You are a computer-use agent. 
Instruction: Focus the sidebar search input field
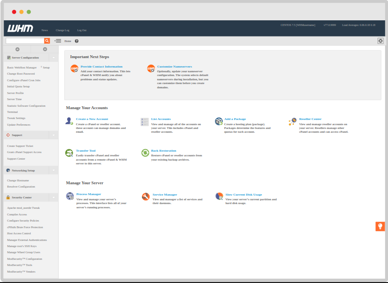point(25,41)
